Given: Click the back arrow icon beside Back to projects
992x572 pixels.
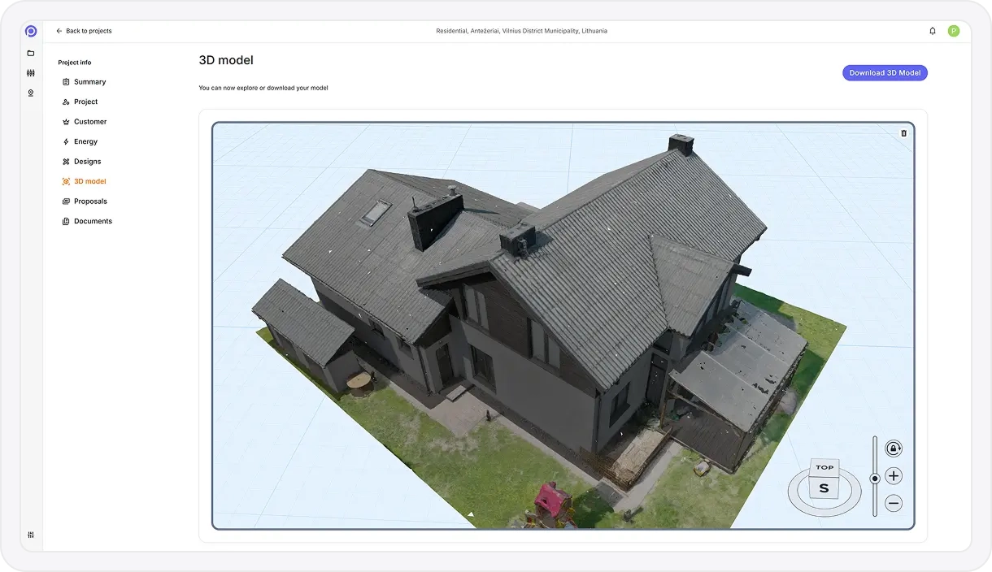Looking at the screenshot, I should (x=59, y=31).
